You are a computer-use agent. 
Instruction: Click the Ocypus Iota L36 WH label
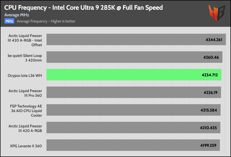[x=25, y=76]
